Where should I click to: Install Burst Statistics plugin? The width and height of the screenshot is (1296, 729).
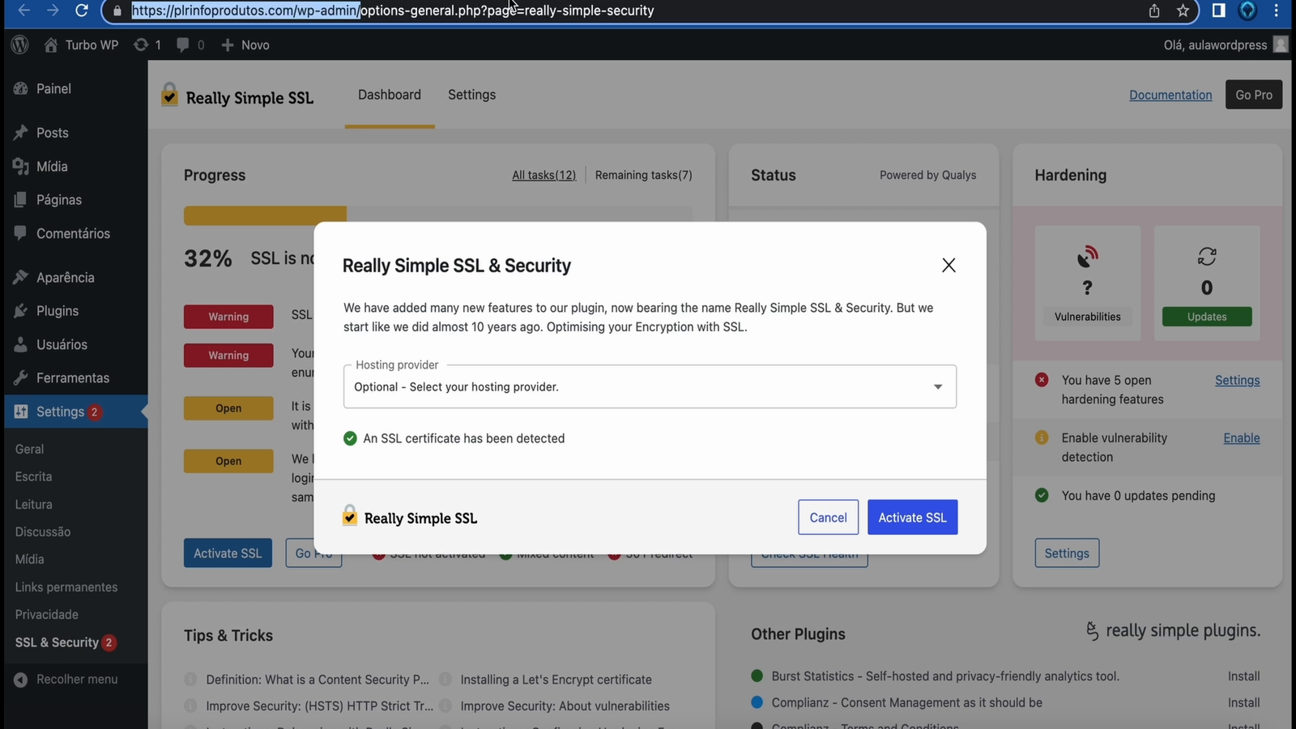pos(1243,676)
